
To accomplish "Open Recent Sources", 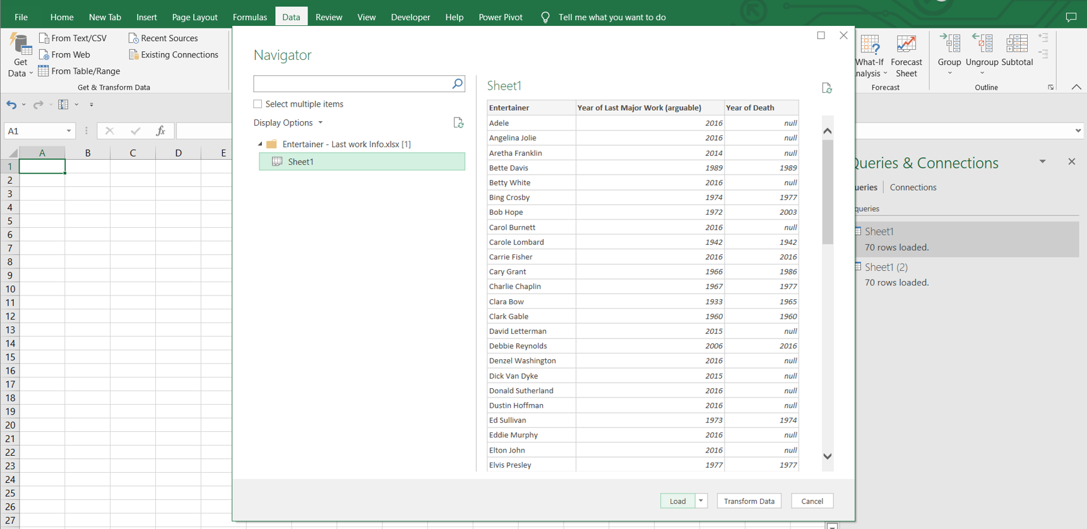I will (x=163, y=38).
